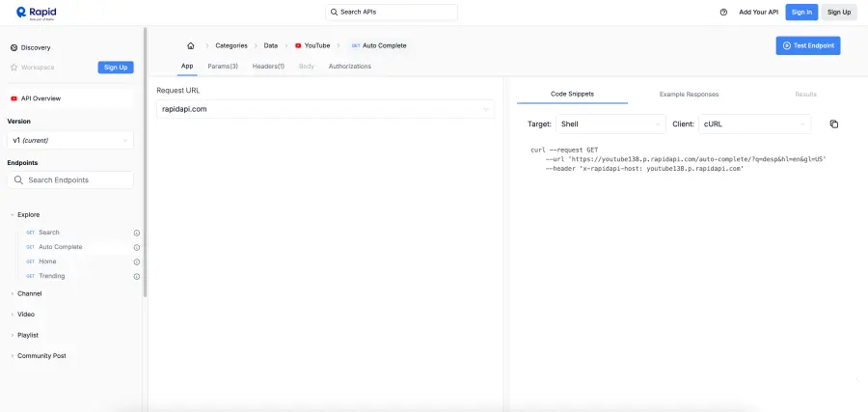Image resolution: width=868 pixels, height=412 pixels.
Task: Click the YouTube icon in breadcrumb
Action: 298,46
